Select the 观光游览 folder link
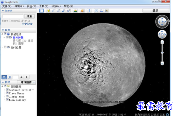Screen dimensions: 176x116 pyautogui.click(x=18, y=37)
